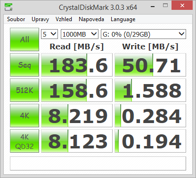This screenshot has height=178, width=196.
Task: Open the Language menu
Action: coord(123,19)
